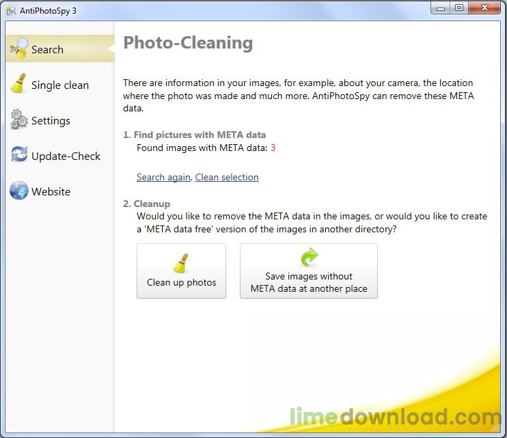Minimize the AntiPhotoSpy window
Viewport: 507px width, 438px height.
(x=441, y=8)
